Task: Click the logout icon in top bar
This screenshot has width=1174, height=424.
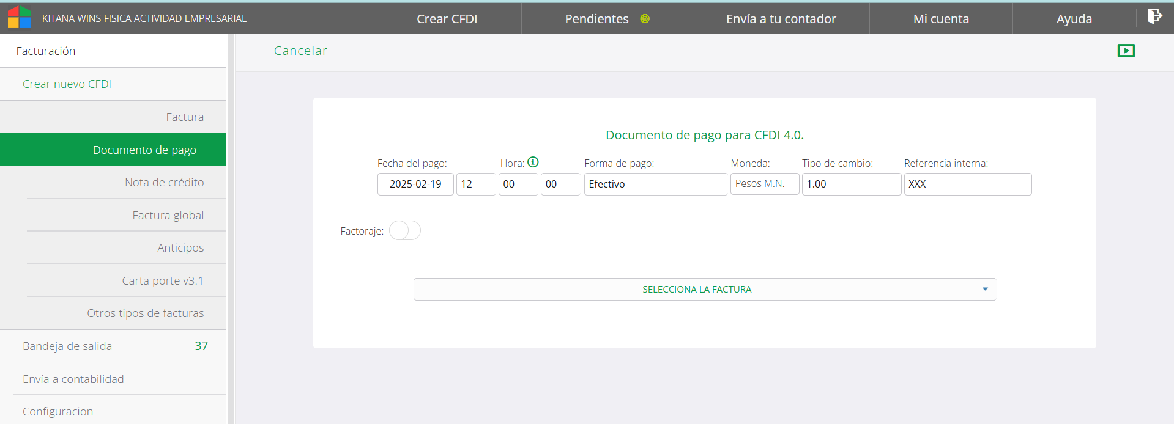Action: click(x=1154, y=16)
